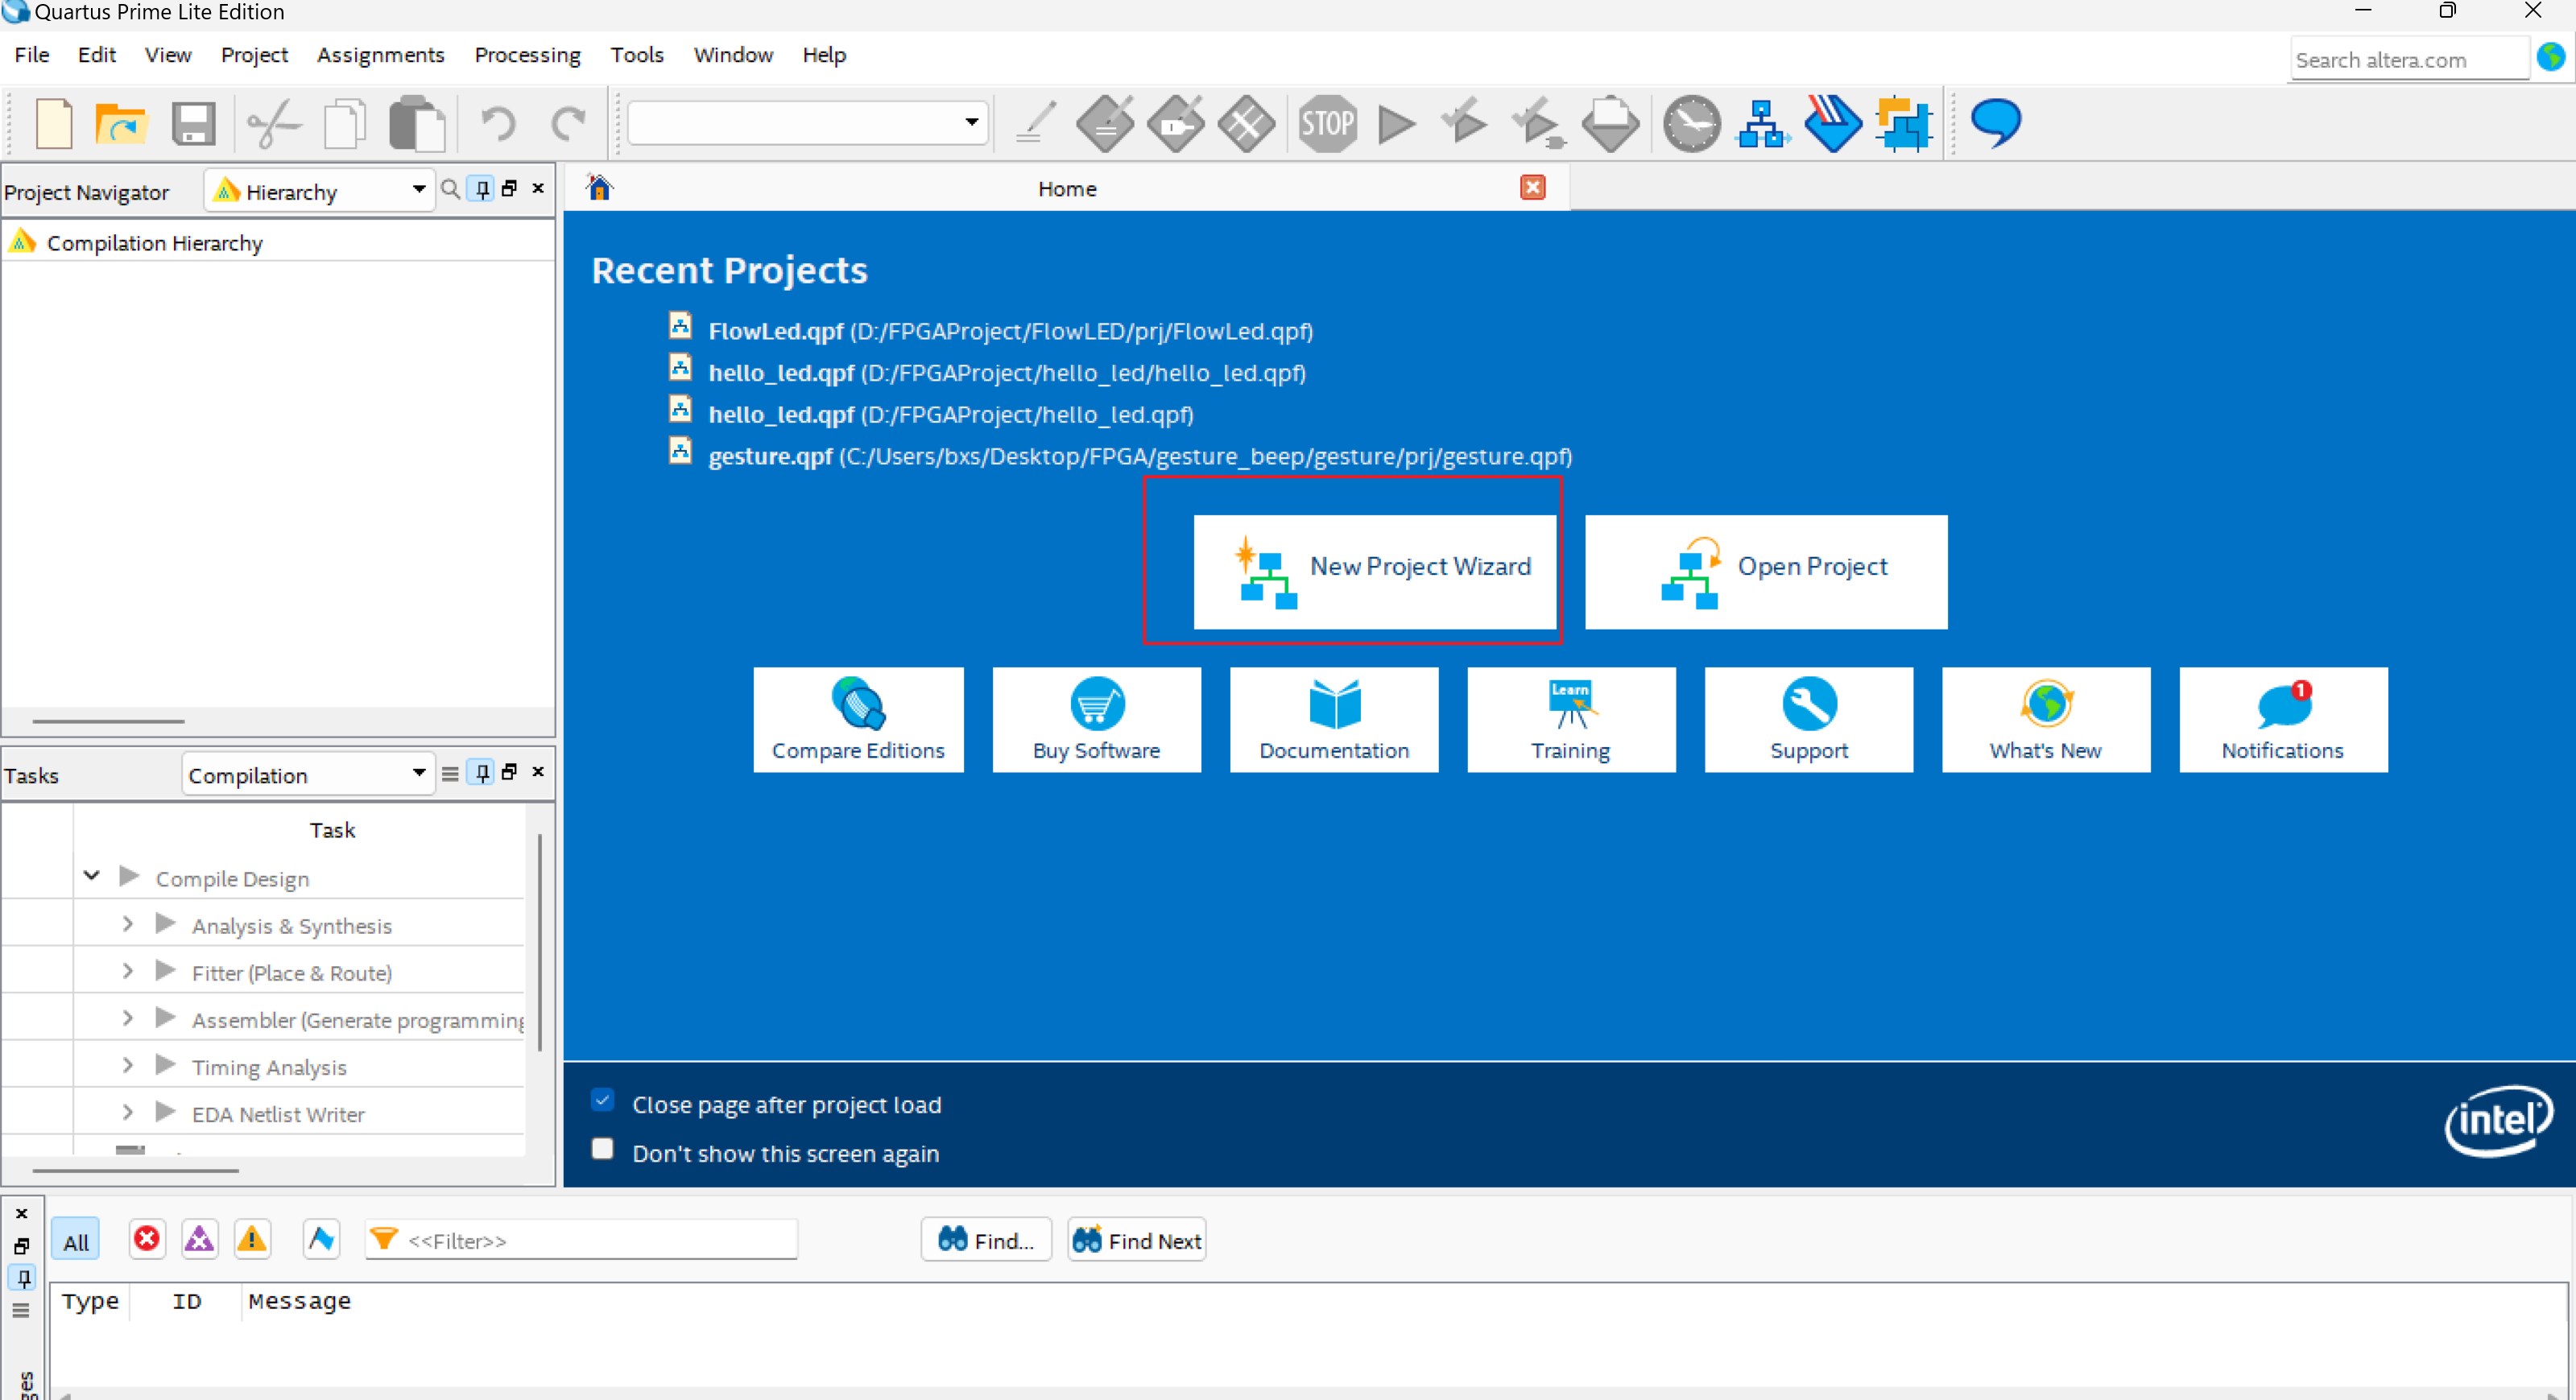Expand the Analysis & Synthesis task

point(128,923)
